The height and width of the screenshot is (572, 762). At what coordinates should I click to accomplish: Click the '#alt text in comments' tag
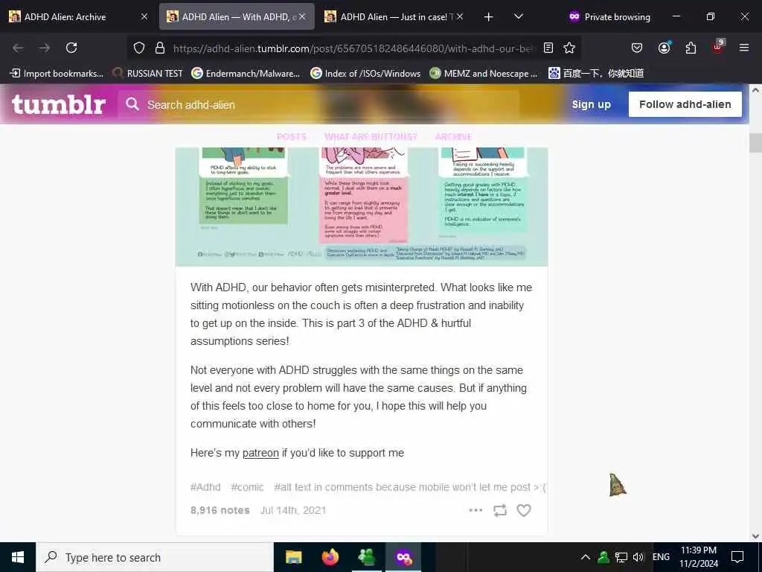pos(410,487)
